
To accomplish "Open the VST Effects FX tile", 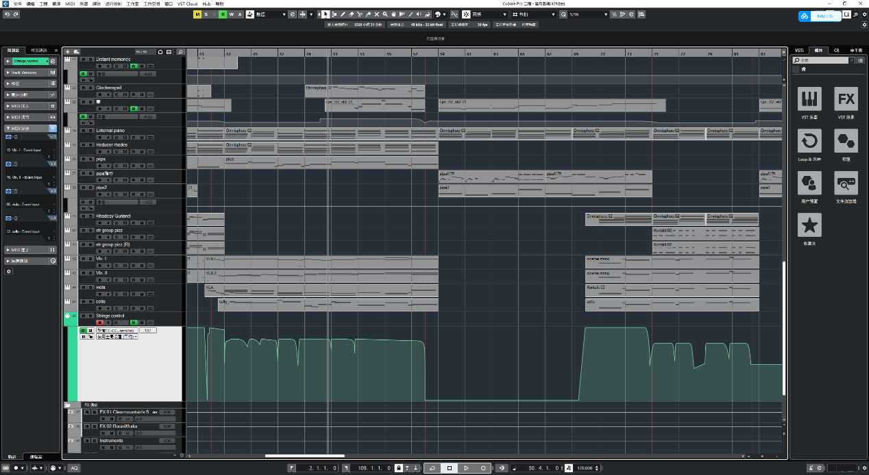I will click(x=846, y=99).
